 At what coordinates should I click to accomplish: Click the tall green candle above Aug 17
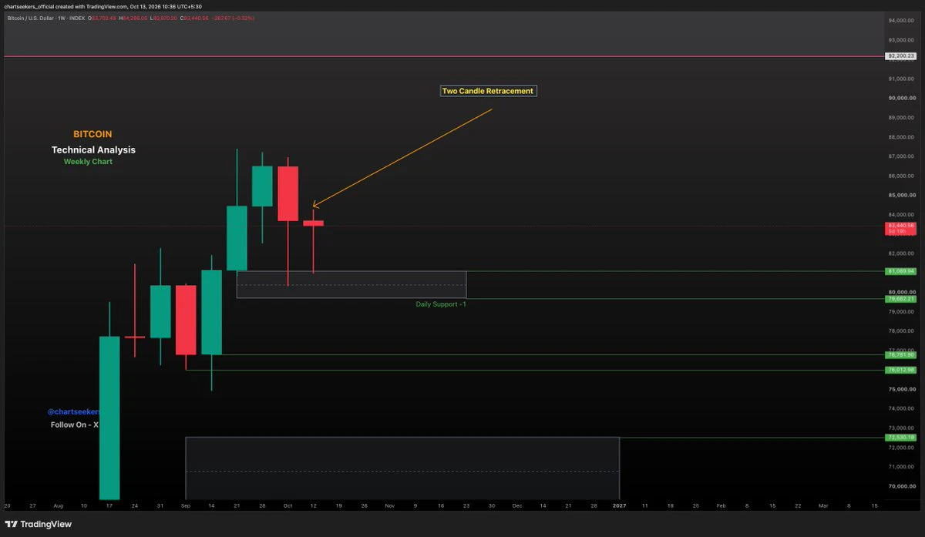click(109, 418)
